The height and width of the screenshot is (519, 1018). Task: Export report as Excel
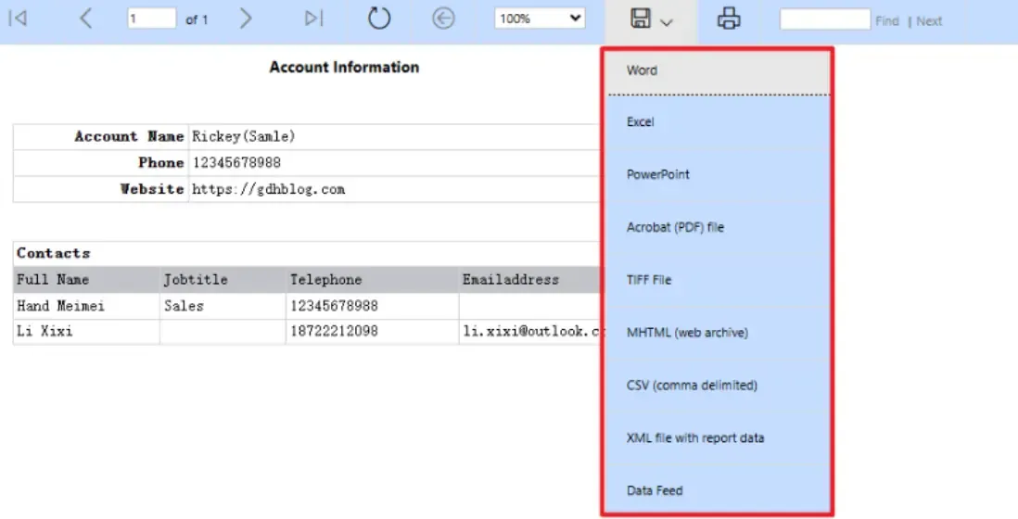[x=641, y=122]
